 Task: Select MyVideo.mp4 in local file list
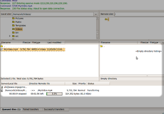click(33, 49)
